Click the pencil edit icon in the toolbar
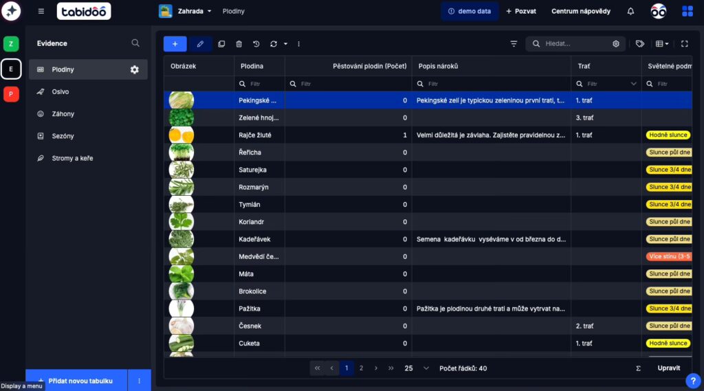Image resolution: width=704 pixels, height=391 pixels. [200, 44]
